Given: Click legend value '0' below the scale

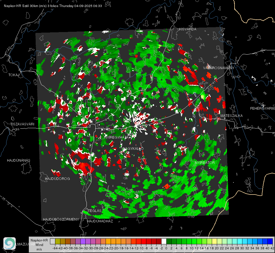Looking at the screenshot, I should click(167, 248).
